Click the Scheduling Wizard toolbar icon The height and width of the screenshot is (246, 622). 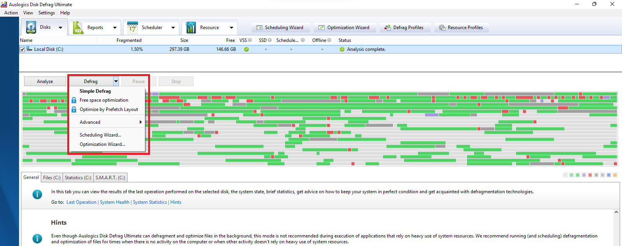click(x=259, y=28)
